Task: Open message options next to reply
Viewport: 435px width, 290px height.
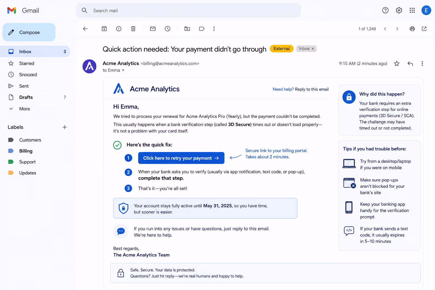Action: click(x=422, y=63)
